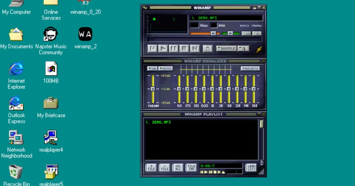Select the Napster Music Community shortcut
Viewport: 355px width, 186px height.
click(51, 41)
